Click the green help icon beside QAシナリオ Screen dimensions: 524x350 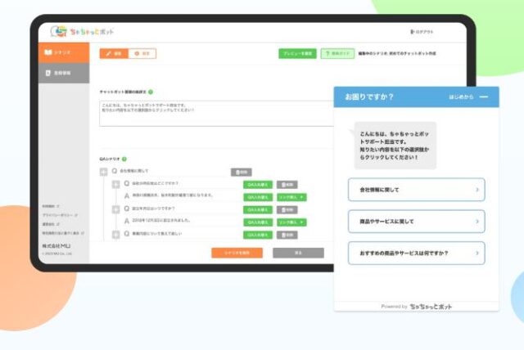coord(124,159)
